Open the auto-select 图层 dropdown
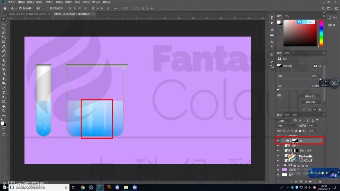 point(40,8)
